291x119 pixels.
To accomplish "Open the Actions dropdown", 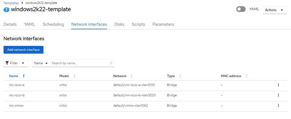I will pyautogui.click(x=275, y=10).
